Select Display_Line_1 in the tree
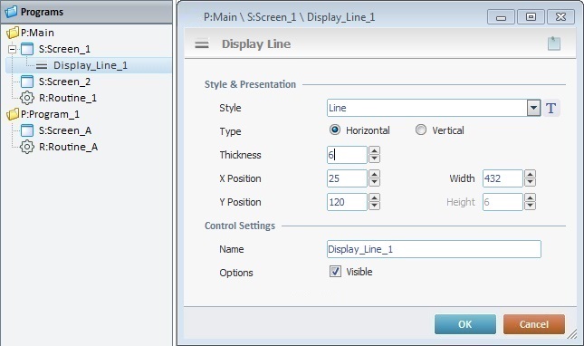 pos(91,65)
